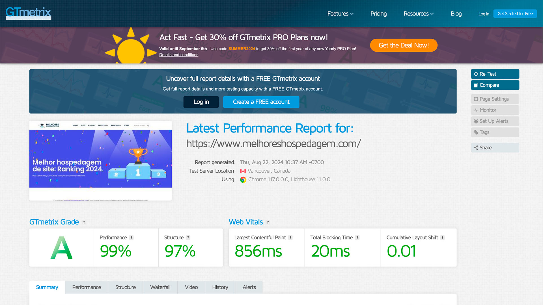Image resolution: width=543 pixels, height=305 pixels.
Task: Click the Log in button in the banner
Action: point(201,102)
